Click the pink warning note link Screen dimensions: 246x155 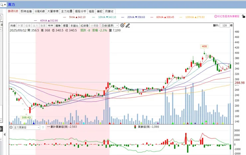[228, 16]
